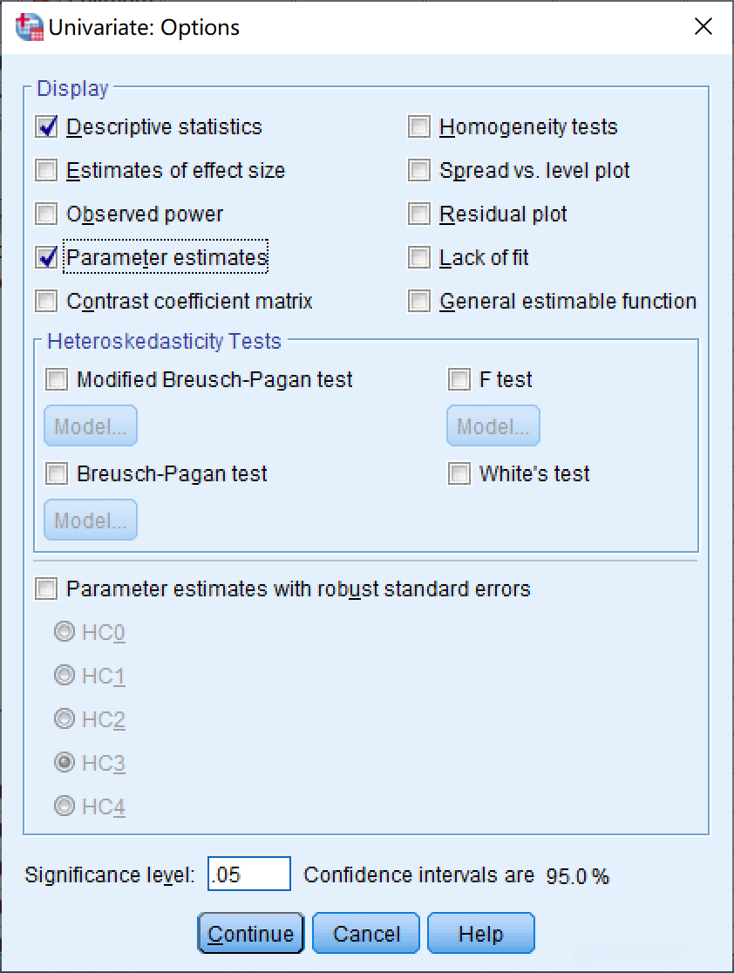This screenshot has width=734, height=973.
Task: Enable Spread vs. level plot
Action: pyautogui.click(x=419, y=171)
